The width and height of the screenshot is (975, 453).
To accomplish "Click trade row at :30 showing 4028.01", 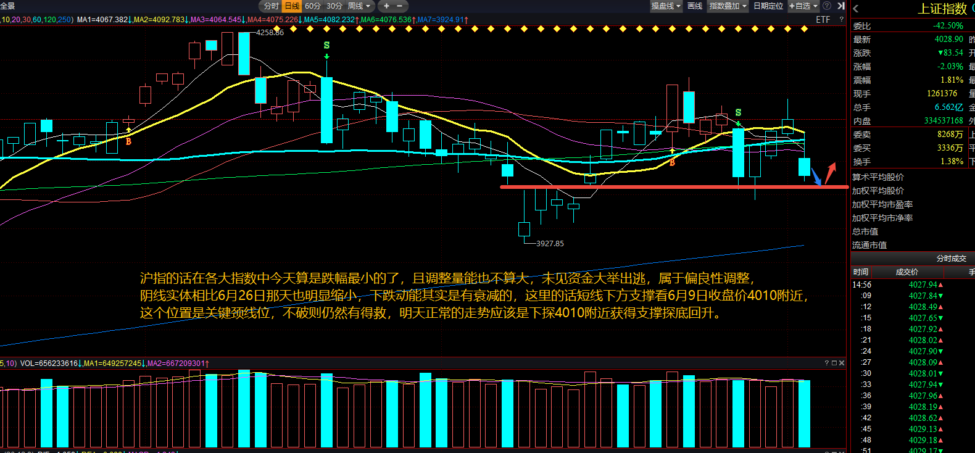I will 913,373.
